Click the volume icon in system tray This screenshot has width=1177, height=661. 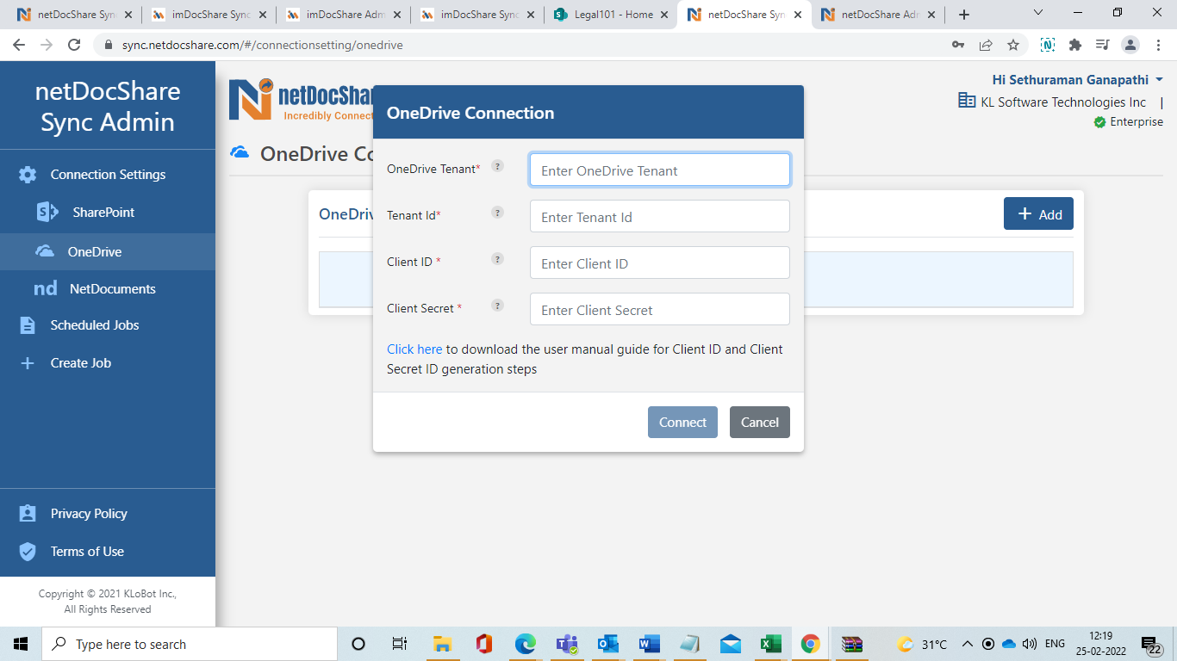pyautogui.click(x=1030, y=644)
